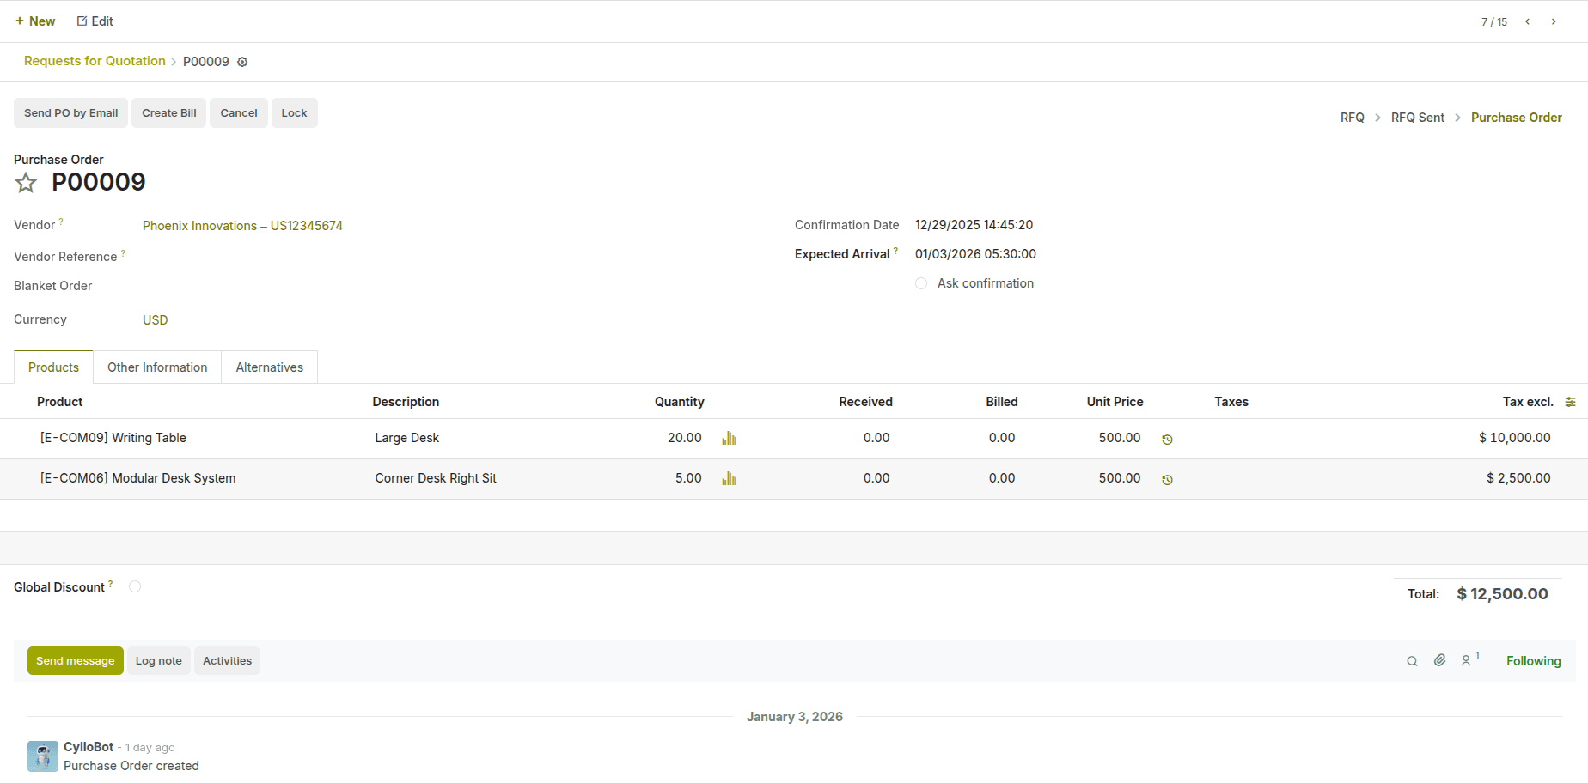
Task: Show followers list via person icon
Action: 1467,661
